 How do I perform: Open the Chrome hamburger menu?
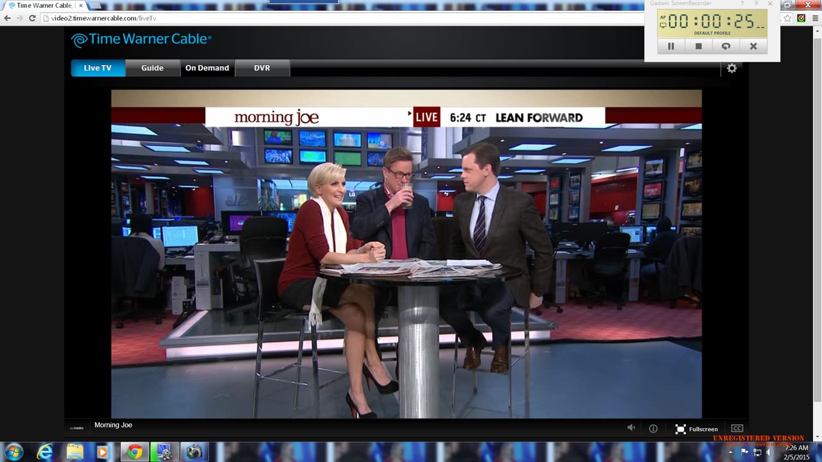(x=816, y=18)
